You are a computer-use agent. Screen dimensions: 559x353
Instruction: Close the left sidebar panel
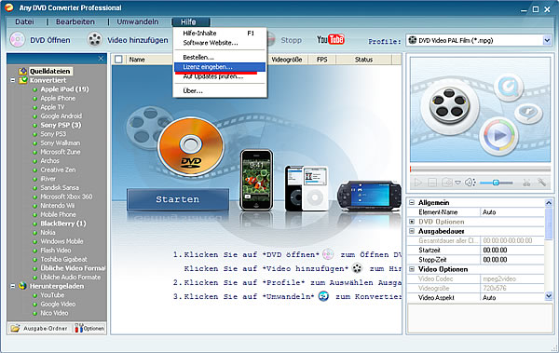(101, 58)
